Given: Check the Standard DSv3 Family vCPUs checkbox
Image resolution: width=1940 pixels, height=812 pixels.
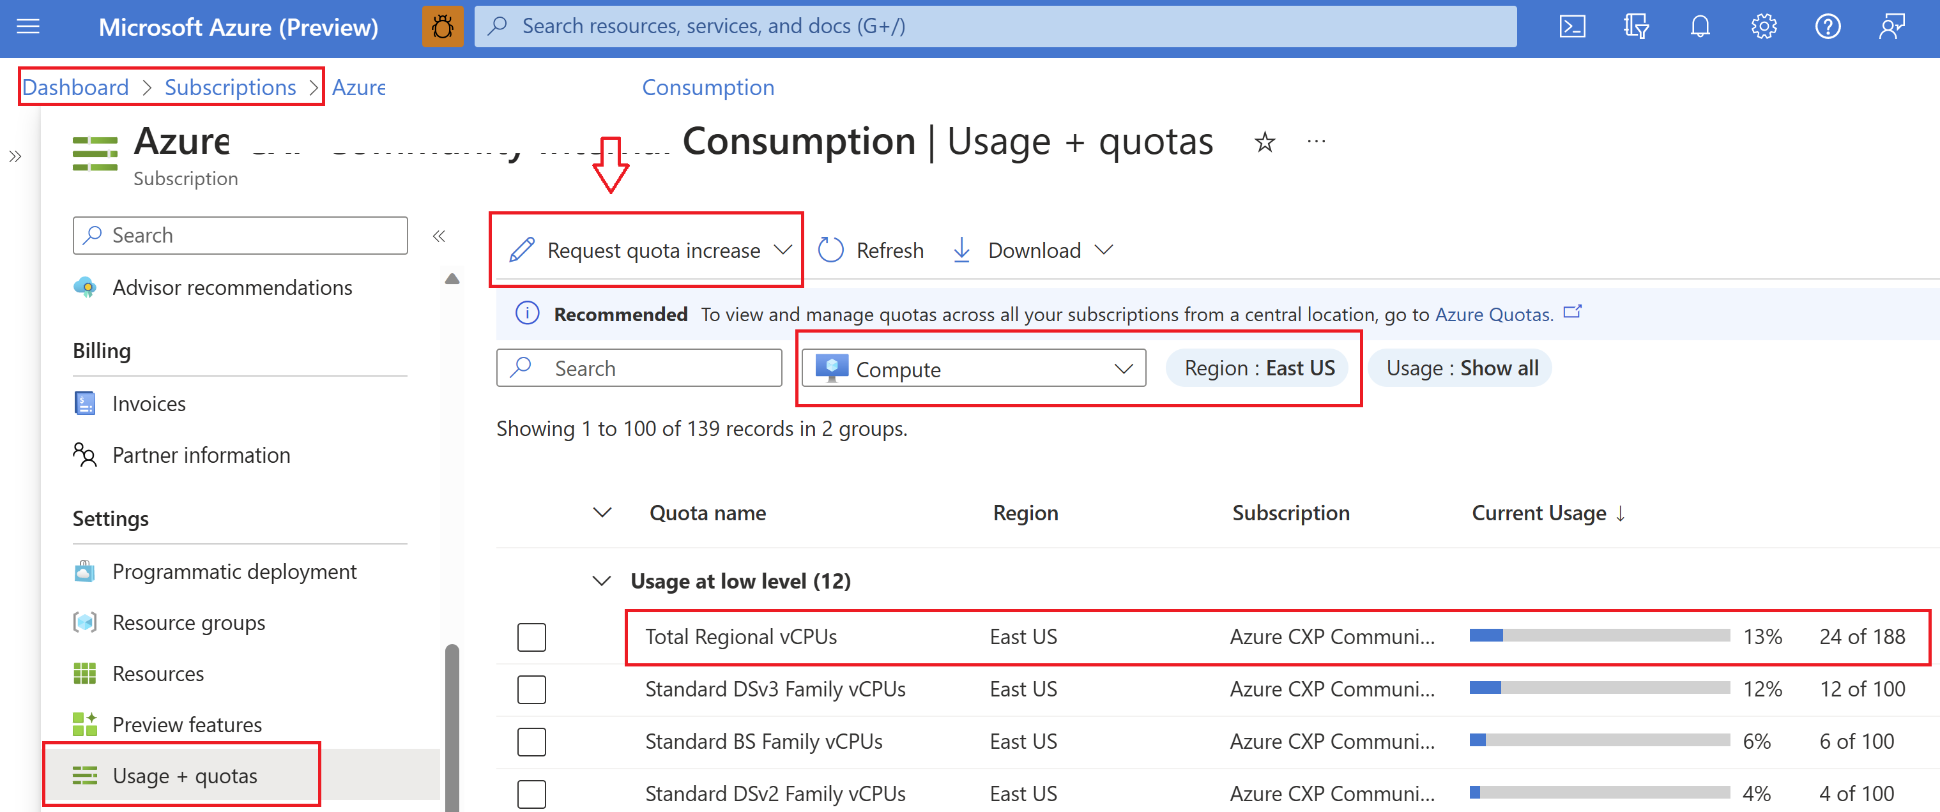Looking at the screenshot, I should 531,689.
